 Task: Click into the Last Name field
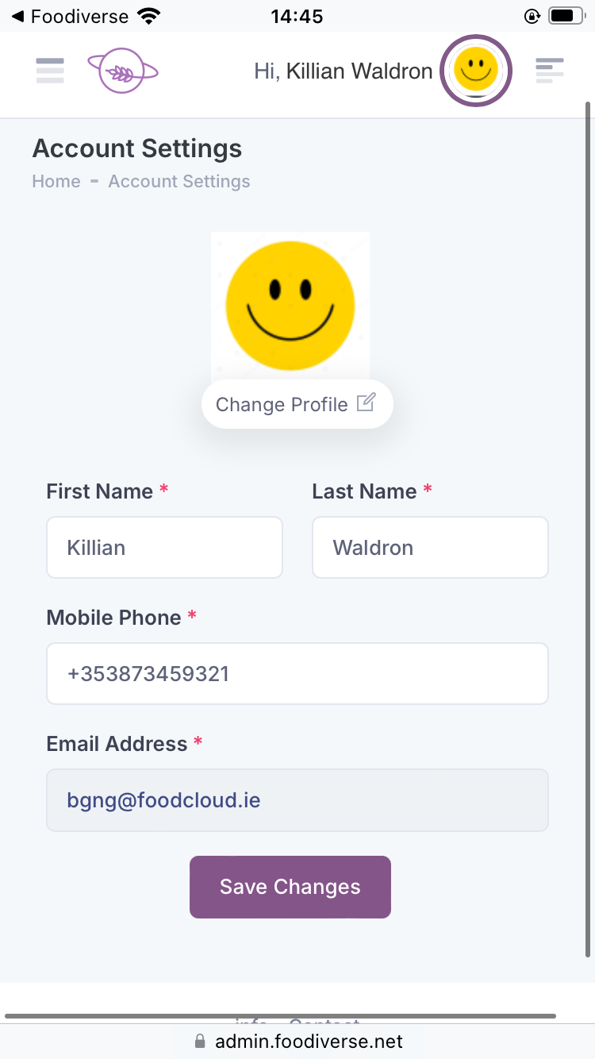[x=430, y=548]
